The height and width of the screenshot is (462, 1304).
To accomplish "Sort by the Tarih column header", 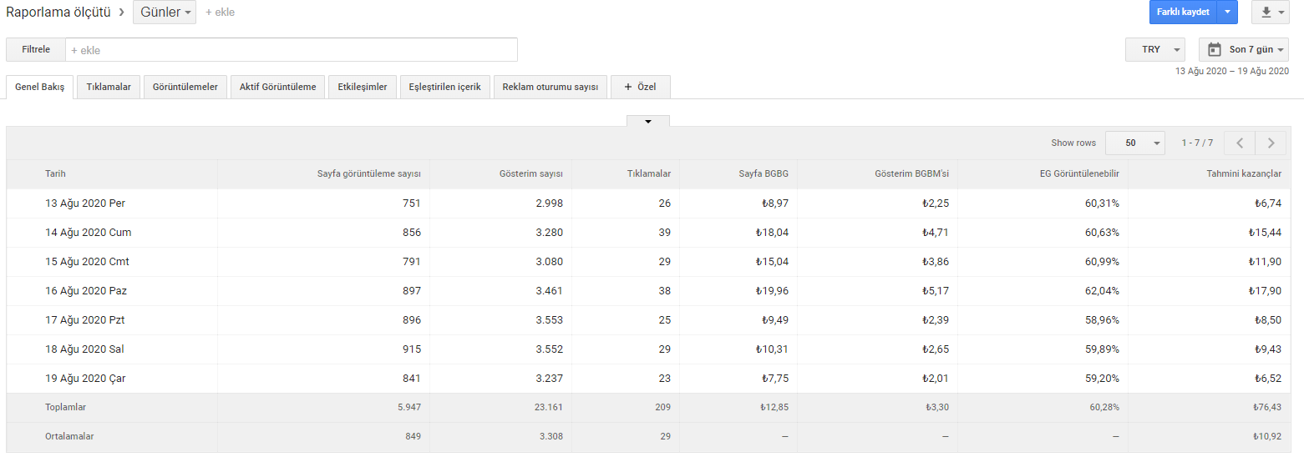I will point(55,173).
